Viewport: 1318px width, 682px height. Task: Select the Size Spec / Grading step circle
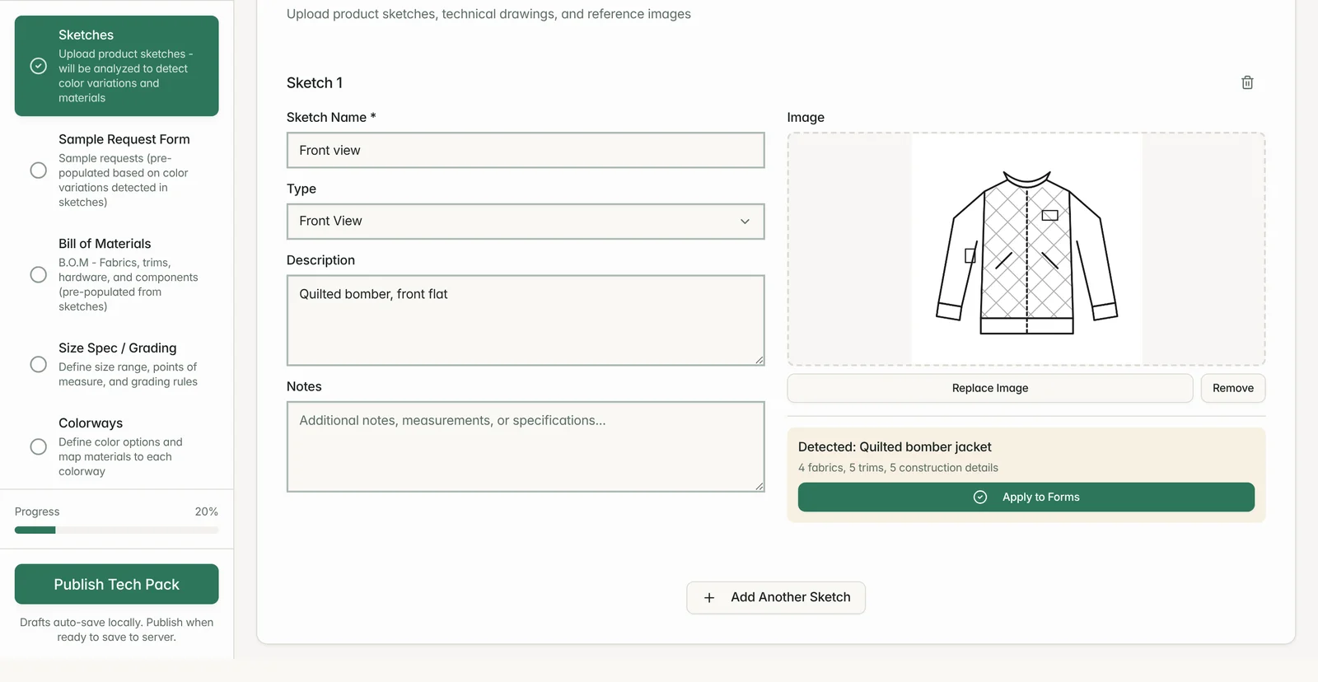(x=39, y=364)
